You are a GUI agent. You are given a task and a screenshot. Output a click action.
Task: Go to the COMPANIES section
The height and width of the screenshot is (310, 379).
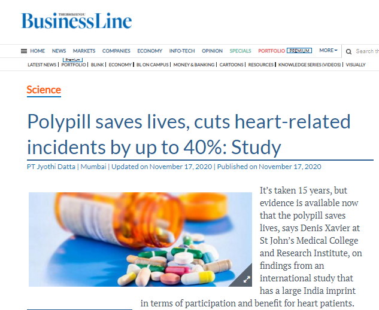pos(116,51)
